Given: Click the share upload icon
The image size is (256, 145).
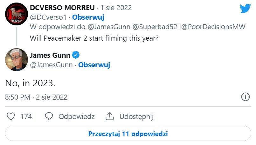Looking at the screenshot, I should (x=110, y=116).
